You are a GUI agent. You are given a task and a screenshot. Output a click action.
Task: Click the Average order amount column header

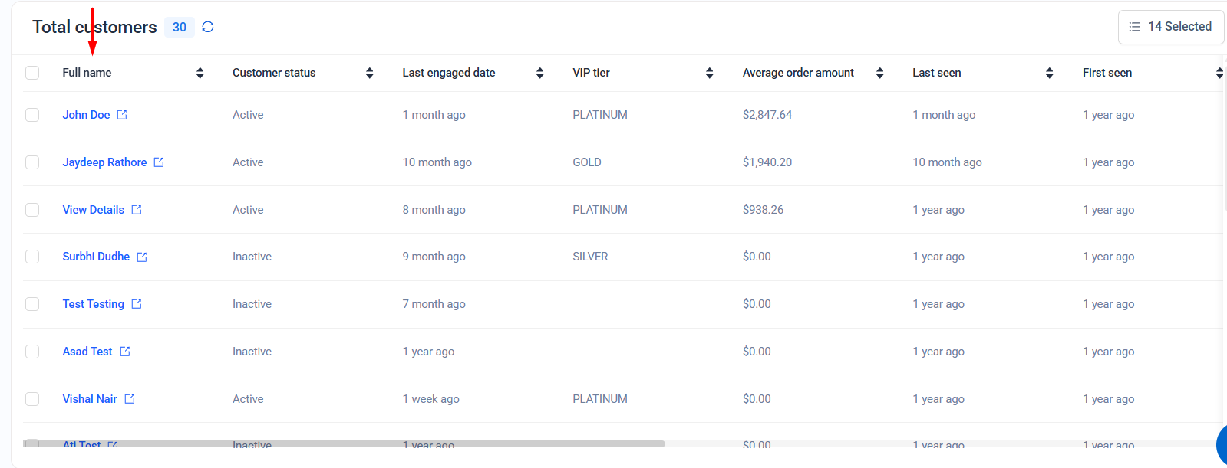[798, 73]
